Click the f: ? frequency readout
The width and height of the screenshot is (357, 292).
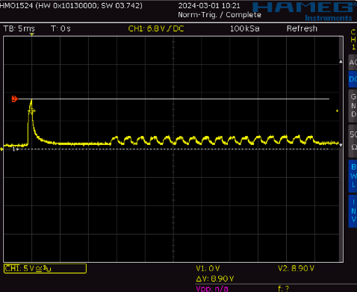(x=283, y=289)
